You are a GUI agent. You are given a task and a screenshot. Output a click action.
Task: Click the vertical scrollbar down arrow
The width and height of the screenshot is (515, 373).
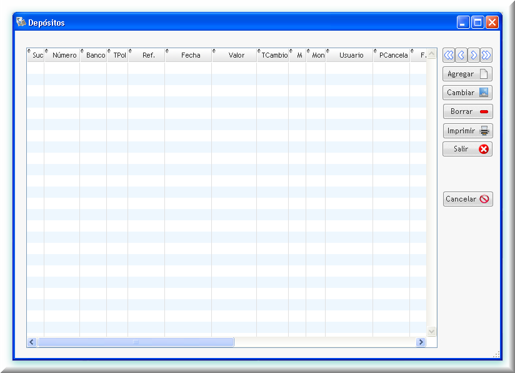click(x=432, y=331)
